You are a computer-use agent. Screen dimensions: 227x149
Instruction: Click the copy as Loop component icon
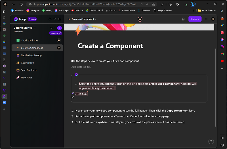(183, 19)
